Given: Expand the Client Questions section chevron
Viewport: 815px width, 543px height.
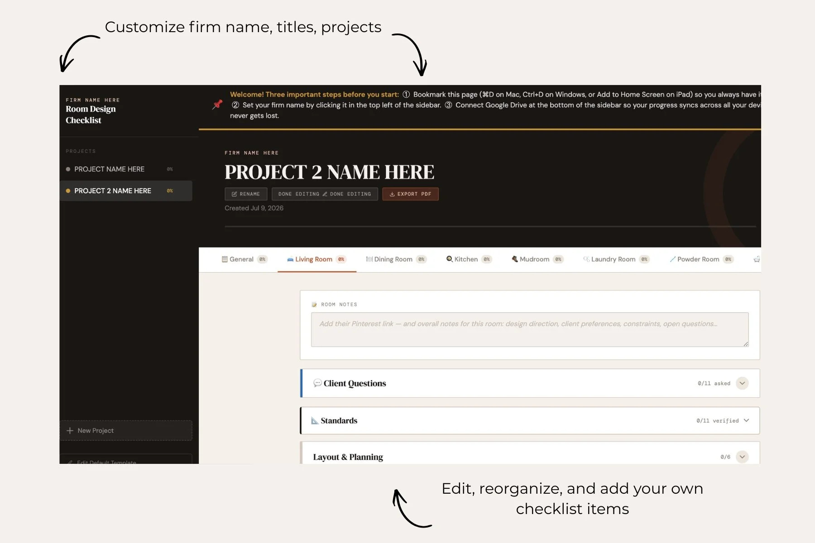Looking at the screenshot, I should pyautogui.click(x=742, y=383).
